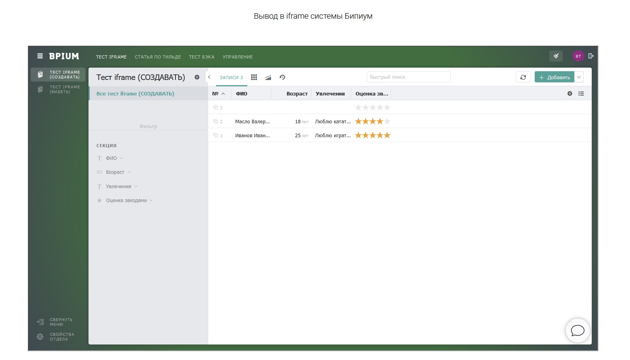Click the Люблю катат... cell
Image resolution: width=630 pixels, height=360 pixels.
(x=333, y=122)
